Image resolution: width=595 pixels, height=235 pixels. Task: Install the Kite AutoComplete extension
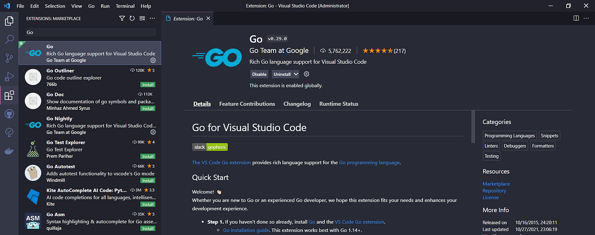pos(148,204)
